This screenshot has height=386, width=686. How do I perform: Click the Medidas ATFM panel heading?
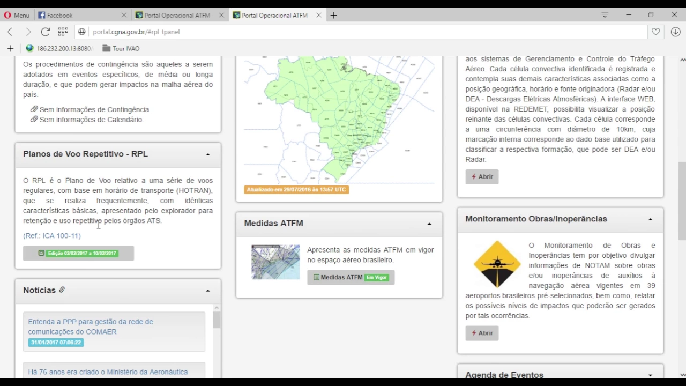273,223
